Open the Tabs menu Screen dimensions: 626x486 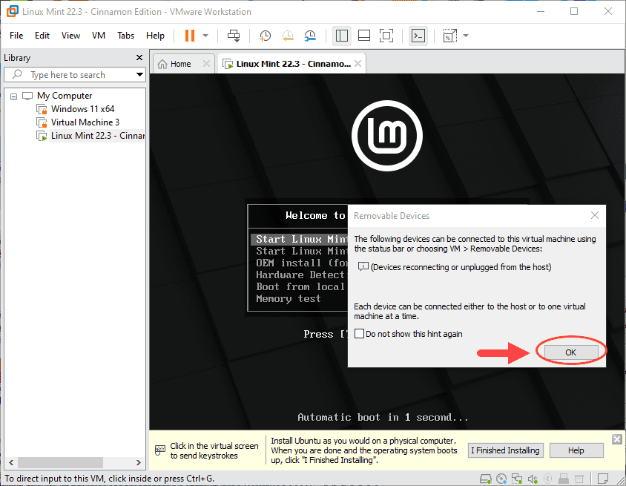point(125,36)
